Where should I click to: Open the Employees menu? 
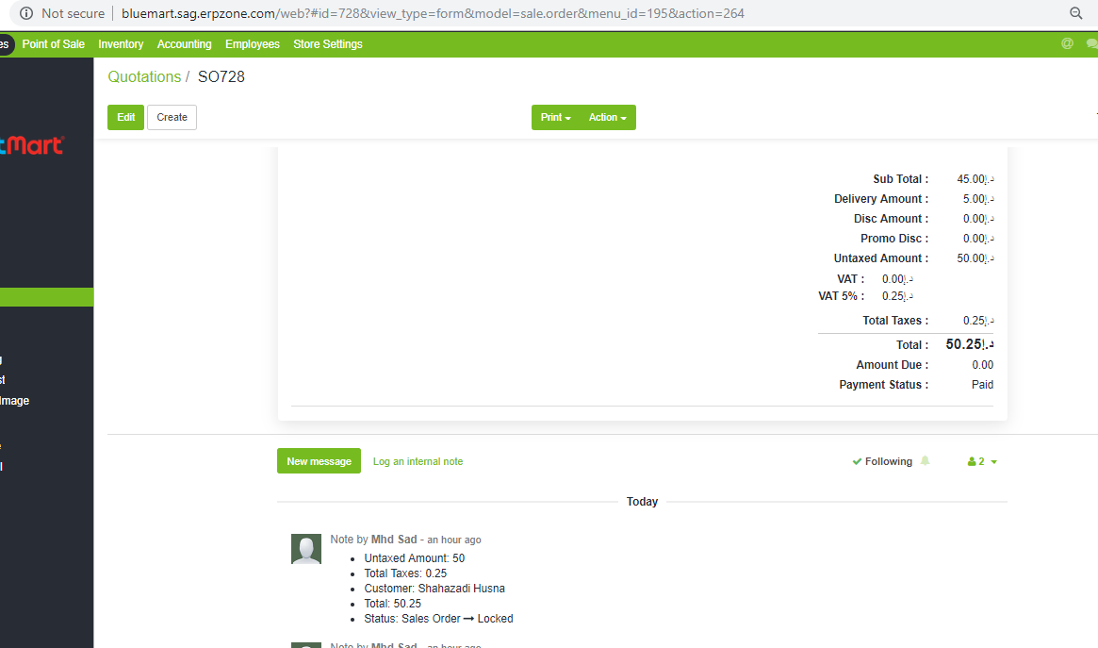point(252,44)
